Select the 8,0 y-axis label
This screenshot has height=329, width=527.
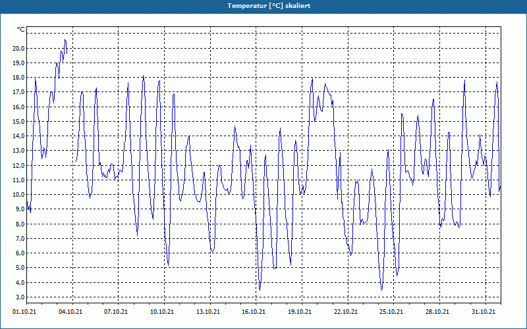[20, 224]
